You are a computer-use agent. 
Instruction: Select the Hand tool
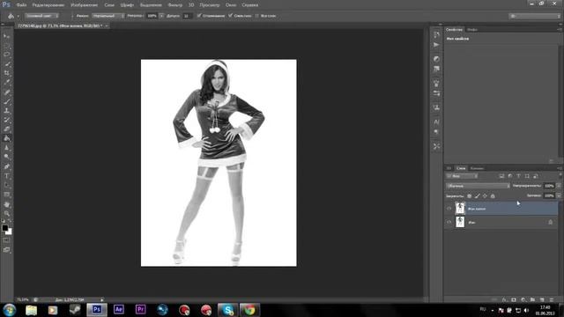click(x=6, y=204)
